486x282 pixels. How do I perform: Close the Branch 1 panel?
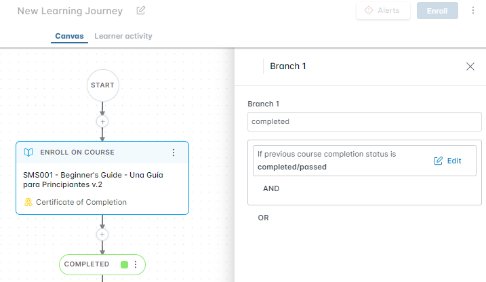(x=470, y=66)
